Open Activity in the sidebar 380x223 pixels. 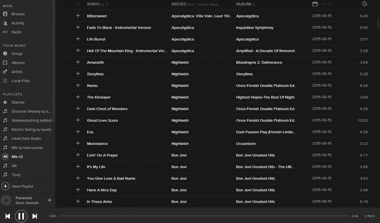pyautogui.click(x=18, y=23)
